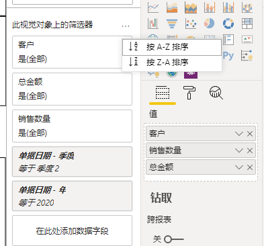The height and width of the screenshot is (246, 264).
Task: Expand the 单据日期 - 季度 filter card
Action: (72, 161)
